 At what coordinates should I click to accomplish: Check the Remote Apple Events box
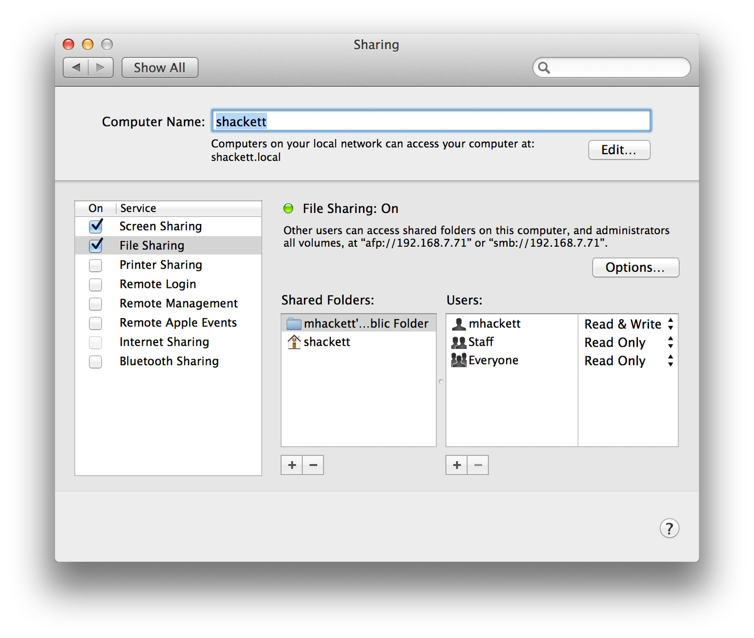(96, 323)
